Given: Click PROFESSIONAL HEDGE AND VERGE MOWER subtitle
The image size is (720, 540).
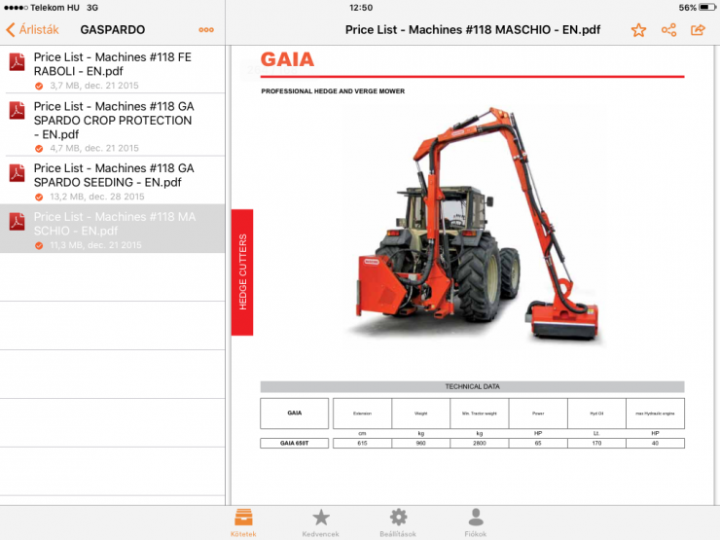Looking at the screenshot, I should click(333, 91).
